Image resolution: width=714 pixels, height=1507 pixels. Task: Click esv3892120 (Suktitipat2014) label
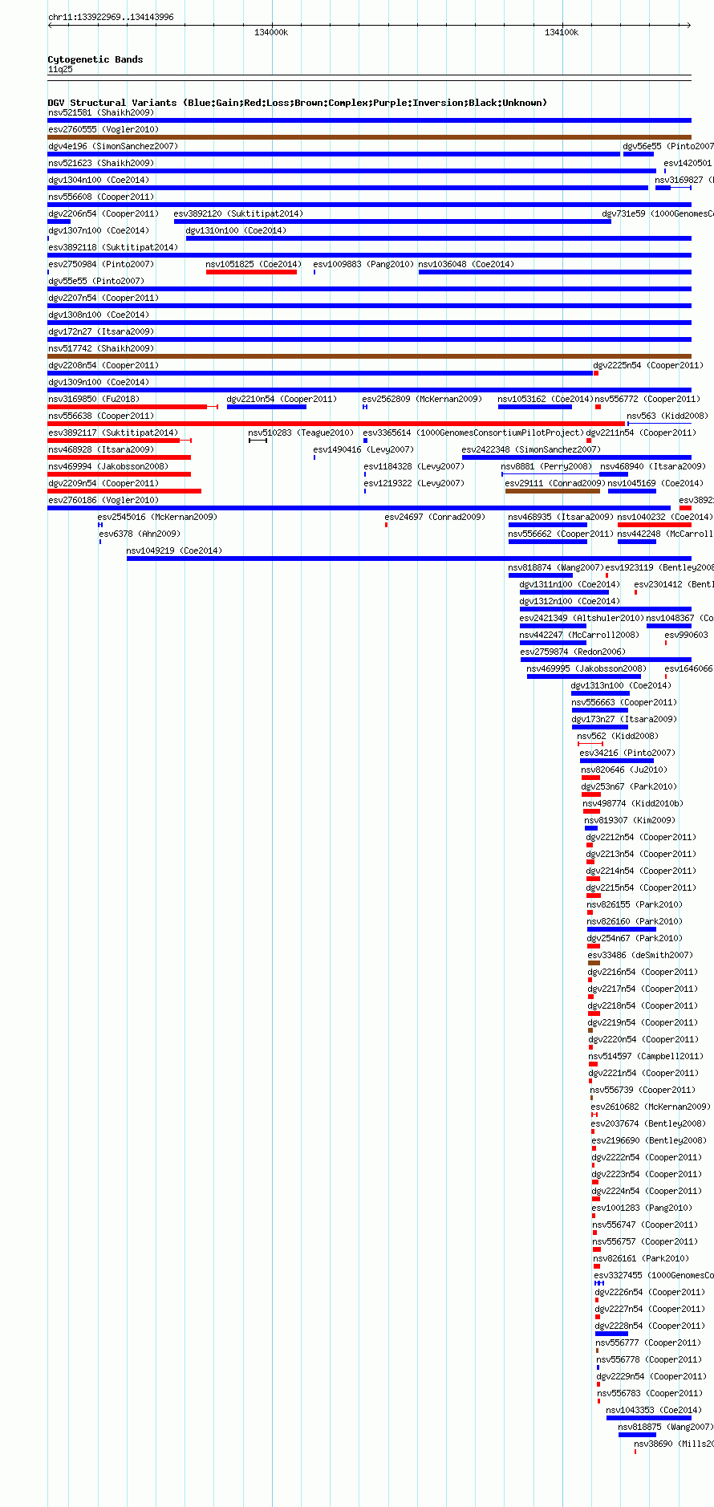(238, 214)
